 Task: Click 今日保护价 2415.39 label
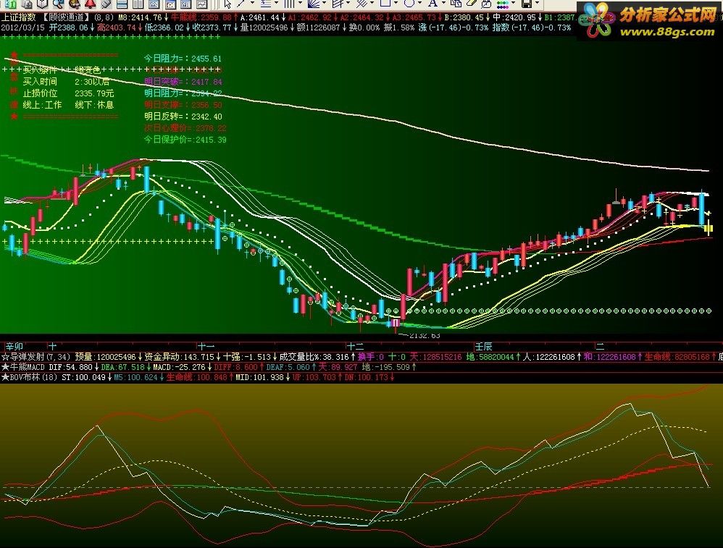tap(185, 139)
